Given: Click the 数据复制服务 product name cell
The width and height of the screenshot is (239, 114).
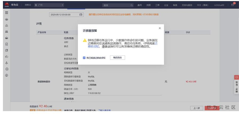Looking at the screenshot, I should [44, 82].
